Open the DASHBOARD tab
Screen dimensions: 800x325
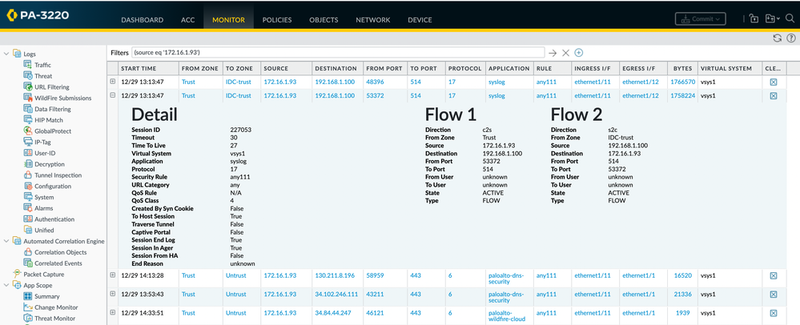point(142,19)
